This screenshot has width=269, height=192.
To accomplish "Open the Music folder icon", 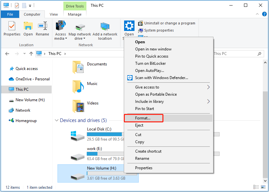I will tap(78, 87).
